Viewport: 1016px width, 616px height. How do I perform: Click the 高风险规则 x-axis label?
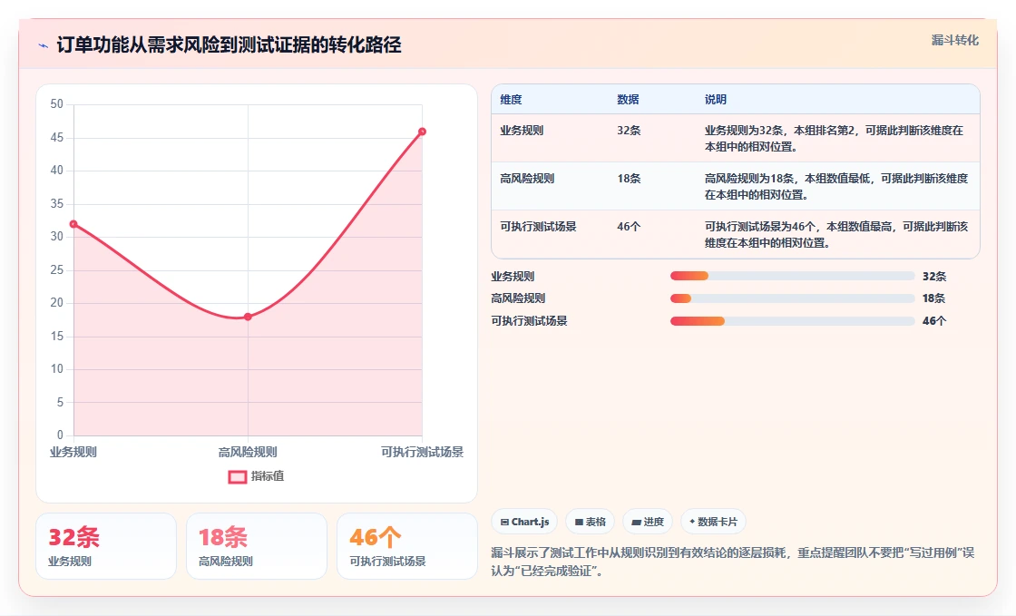[248, 452]
